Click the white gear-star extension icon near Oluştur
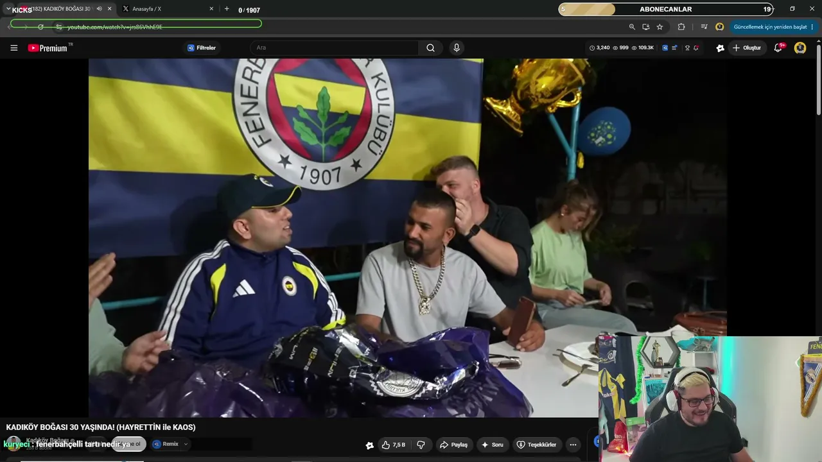The image size is (822, 462). [720, 48]
